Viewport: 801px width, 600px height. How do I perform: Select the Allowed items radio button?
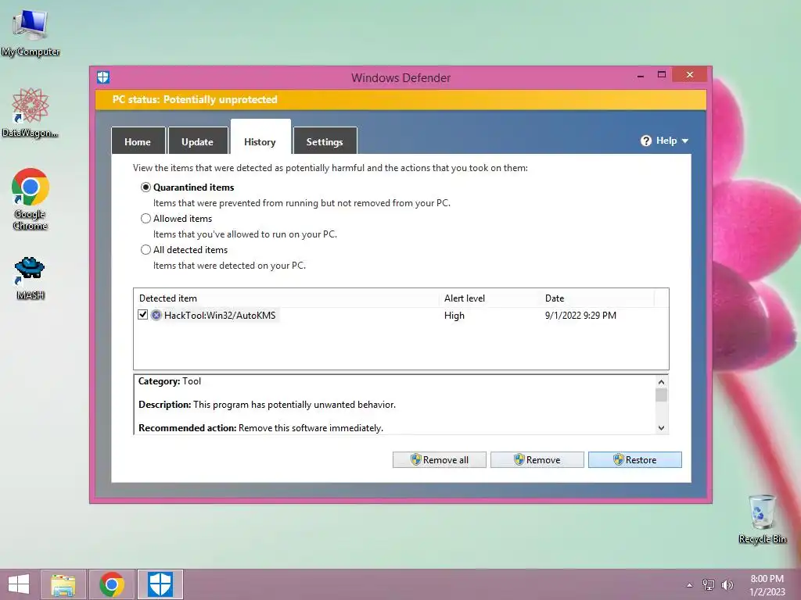point(145,219)
